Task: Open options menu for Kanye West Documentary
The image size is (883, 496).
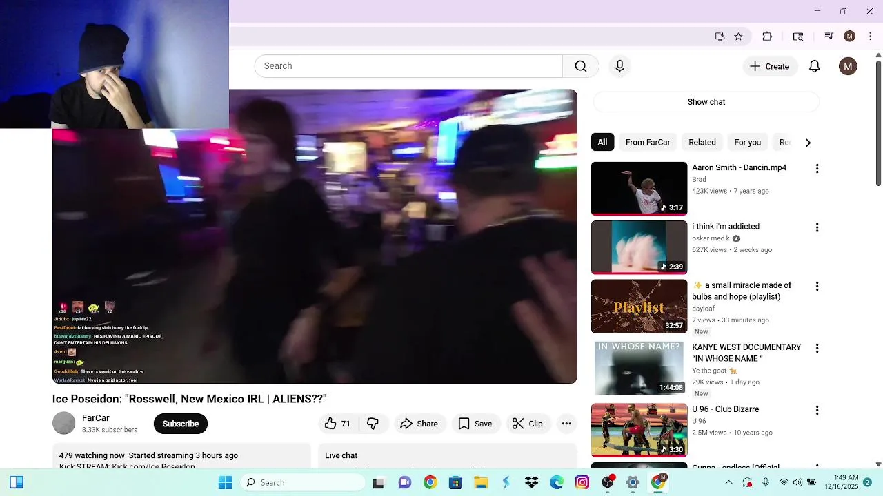Action: click(x=817, y=349)
